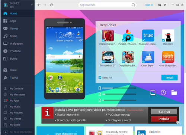
Task: Expand the GIONEE M3 device dropdown
Action: 32,5
